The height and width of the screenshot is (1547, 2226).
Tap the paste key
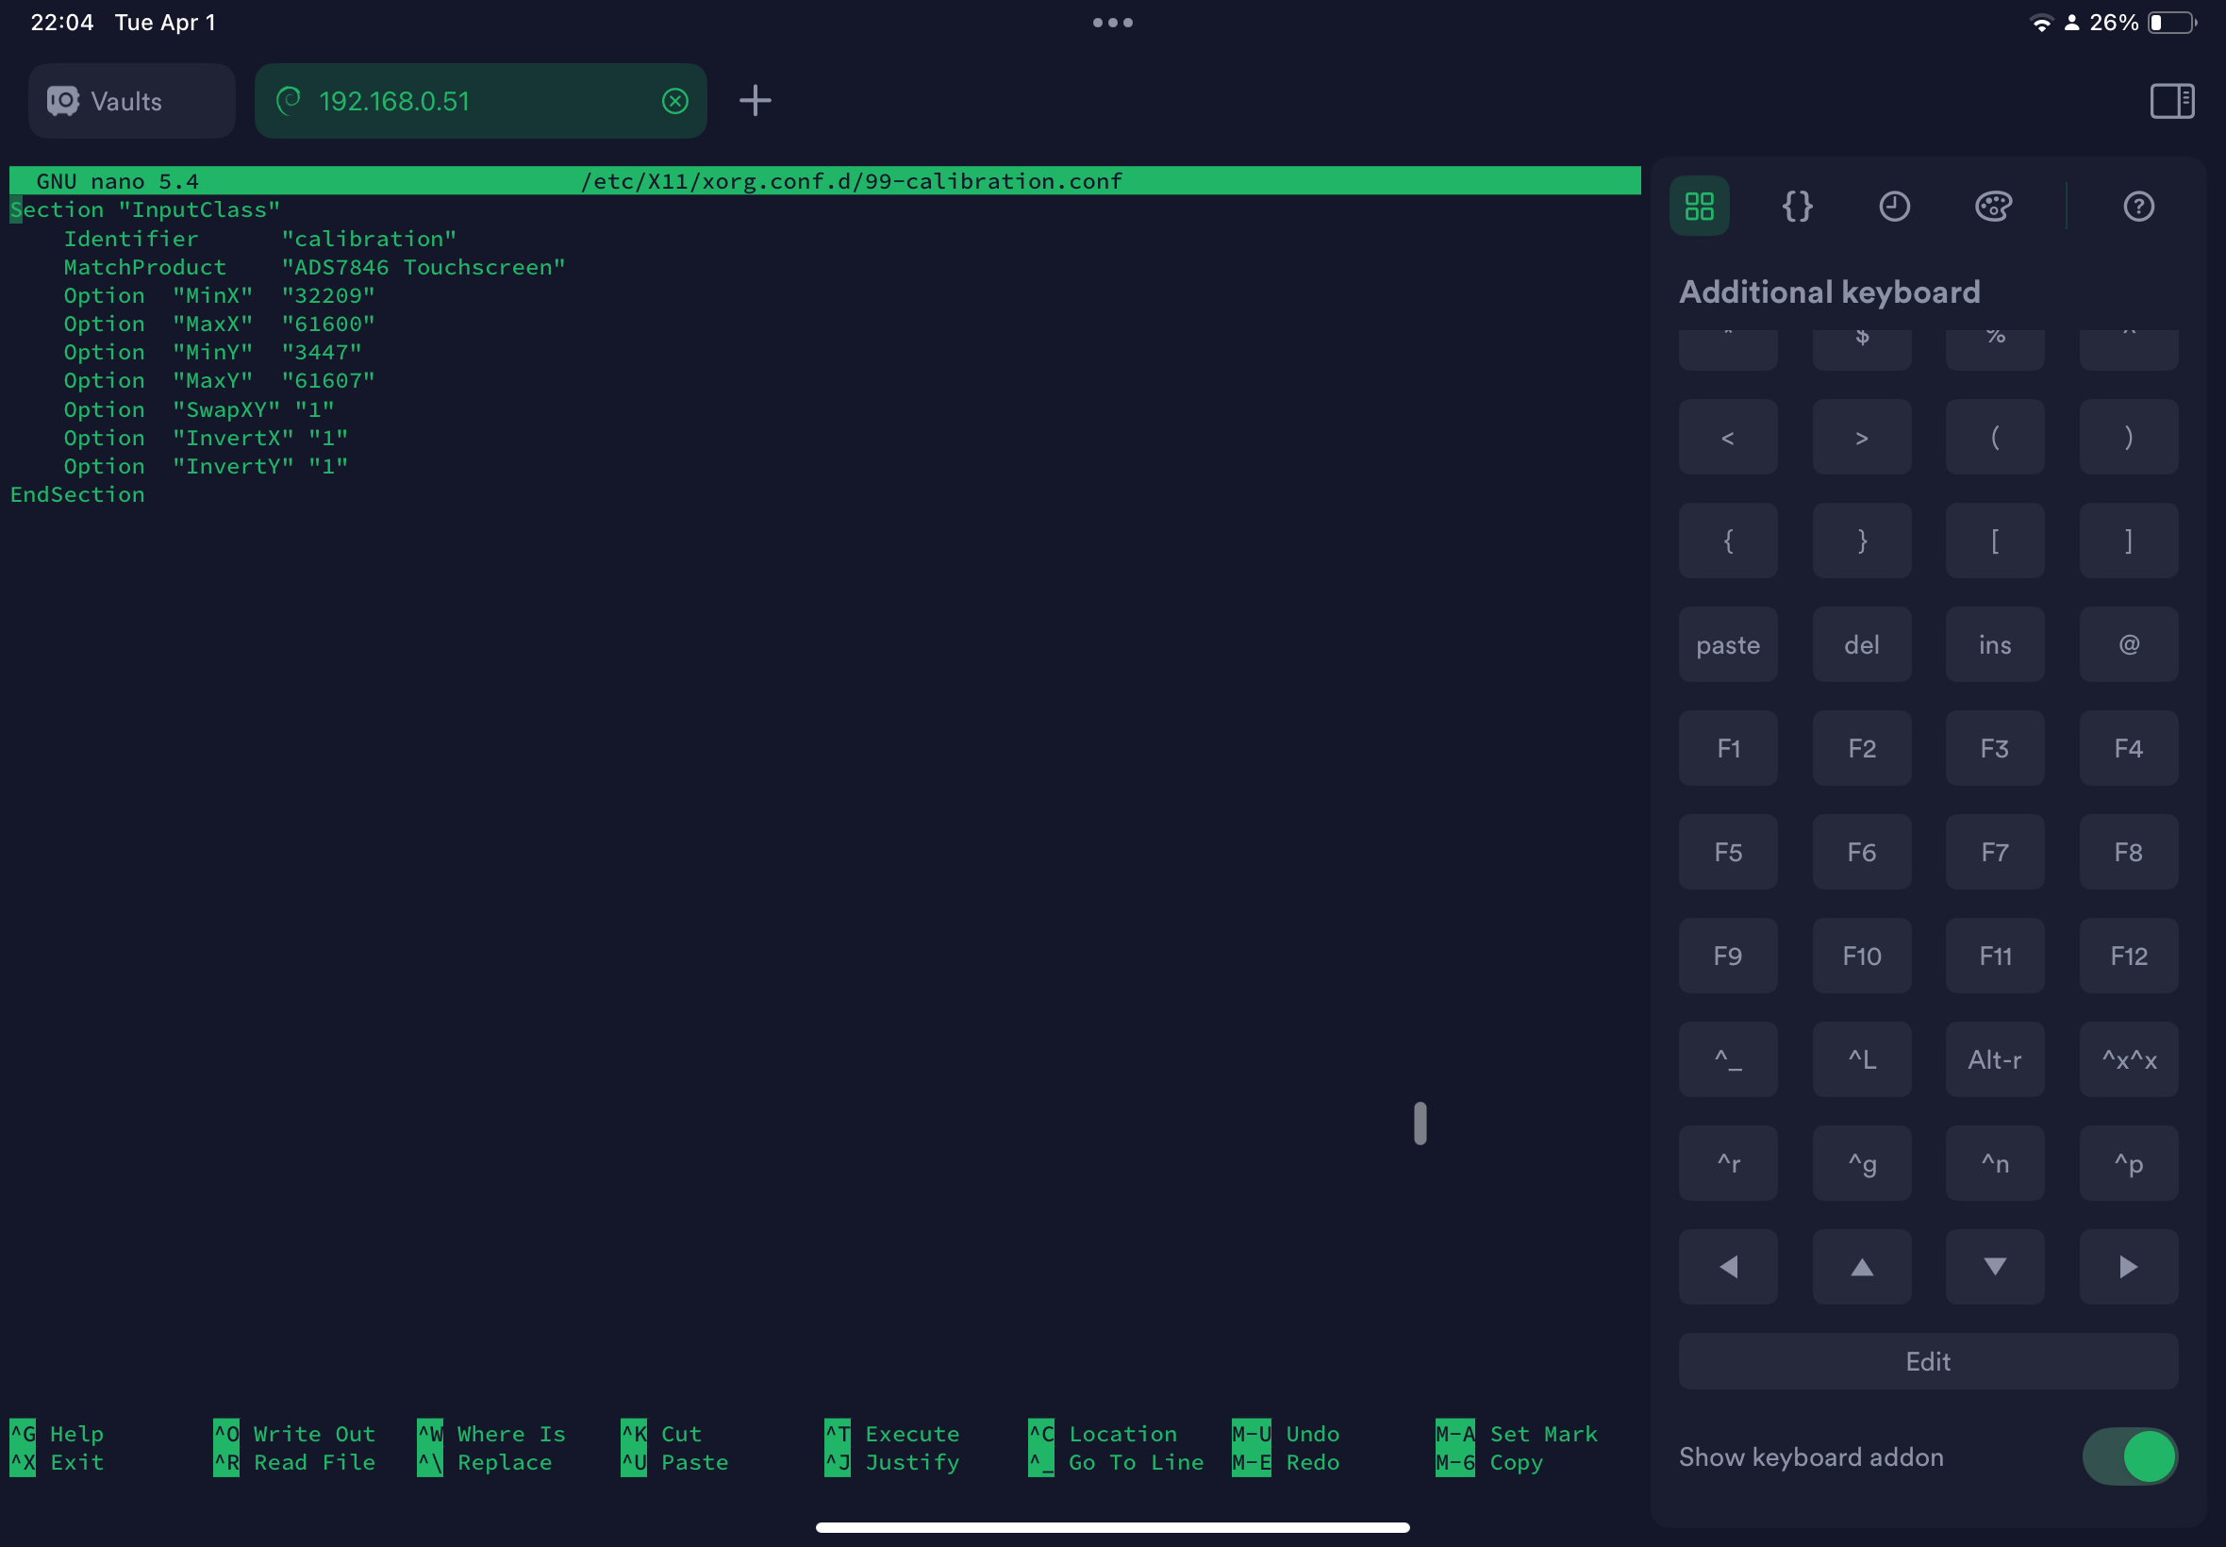1728,644
